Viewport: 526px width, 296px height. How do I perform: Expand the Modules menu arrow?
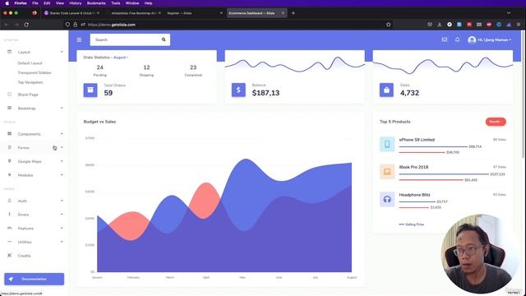tap(62, 175)
